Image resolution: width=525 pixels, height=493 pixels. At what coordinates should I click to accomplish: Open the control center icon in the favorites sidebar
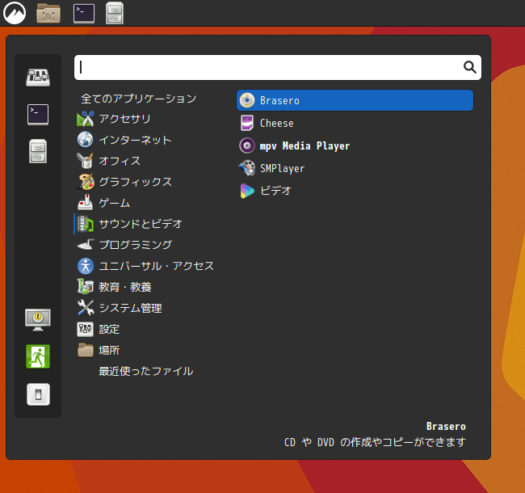(38, 78)
